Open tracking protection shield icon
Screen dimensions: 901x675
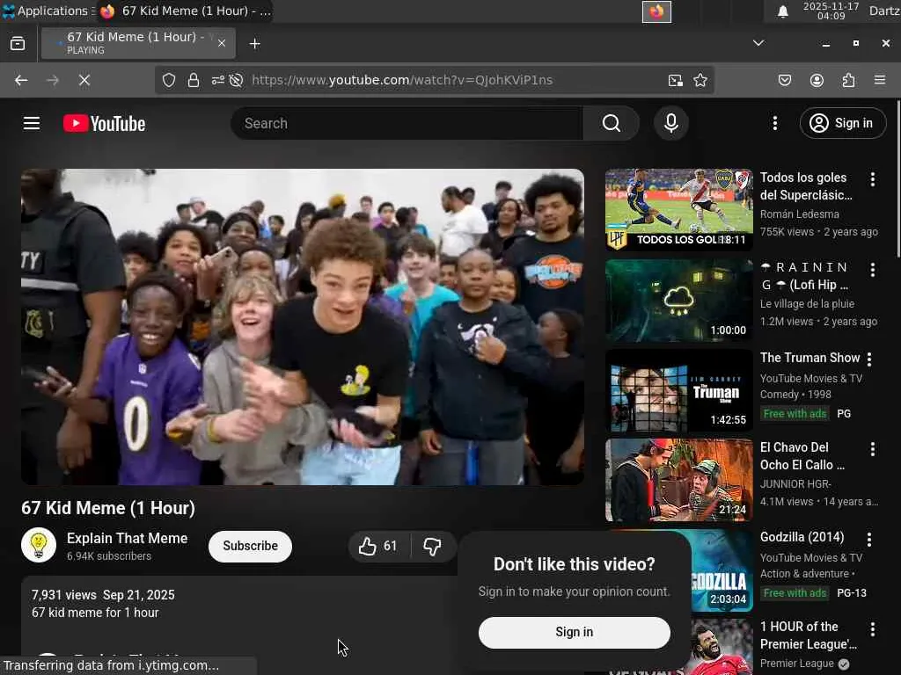pyautogui.click(x=169, y=80)
